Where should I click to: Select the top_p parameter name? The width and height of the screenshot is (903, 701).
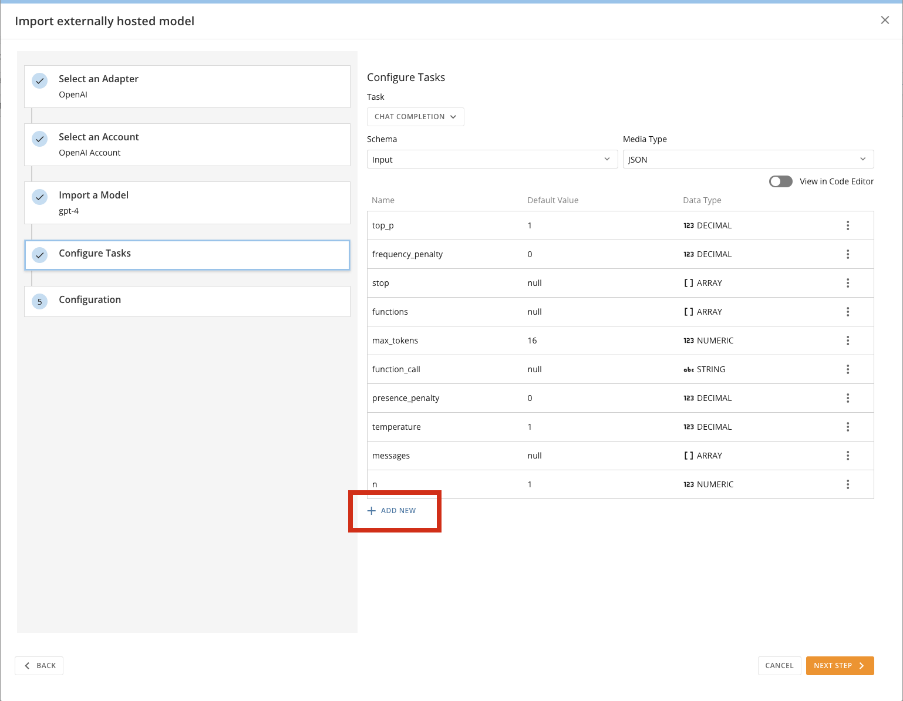[x=383, y=225]
